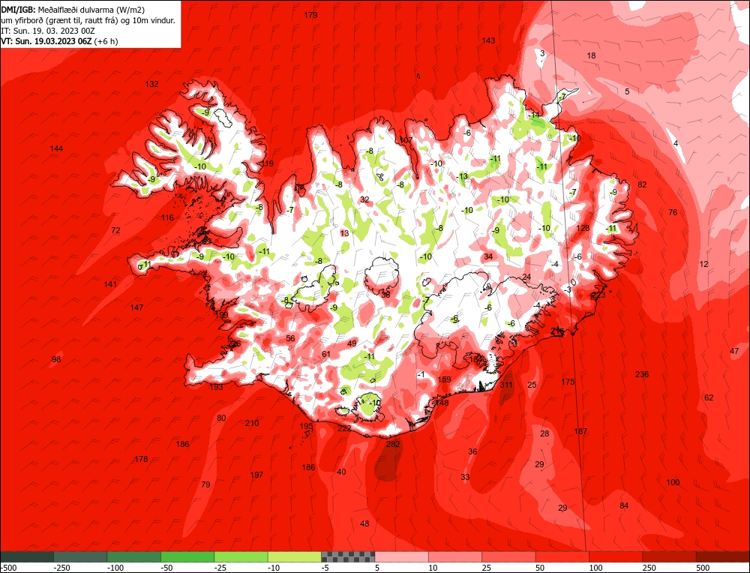
Task: Click the map value '178' in the southwest sea
Action: point(141,459)
